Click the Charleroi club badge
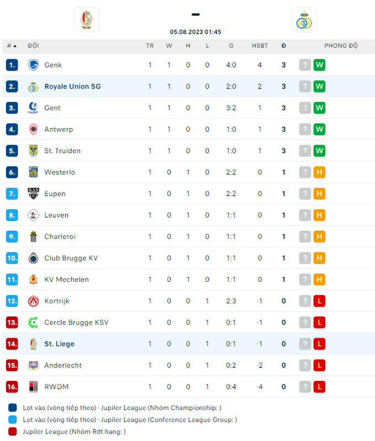 tap(33, 236)
